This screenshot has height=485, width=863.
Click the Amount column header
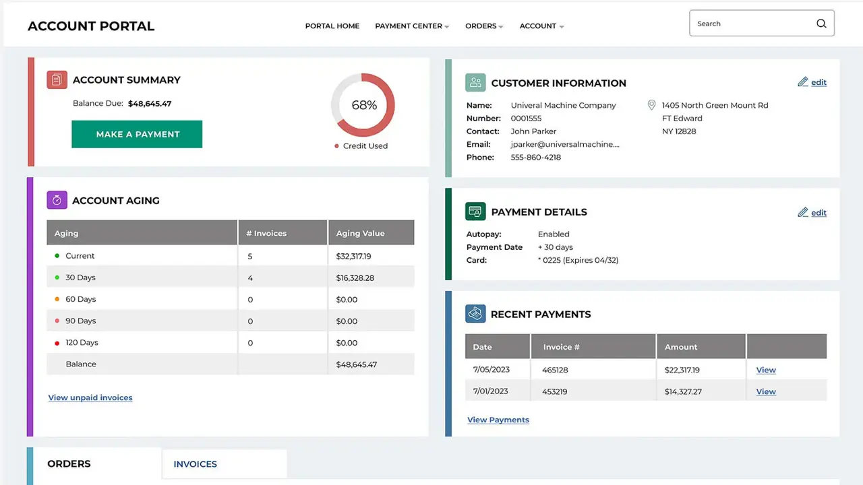click(701, 347)
